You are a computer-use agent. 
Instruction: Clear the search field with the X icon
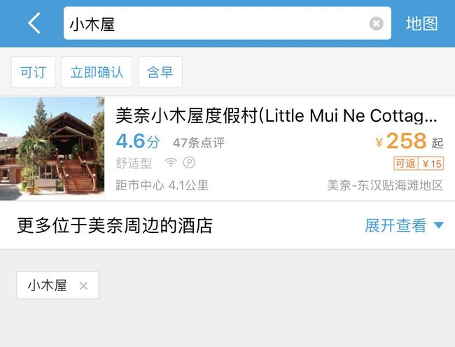376,24
